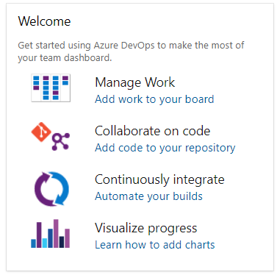This screenshot has width=277, height=275.
Task: Select the "Visualize progress" heading
Action: click(x=146, y=228)
